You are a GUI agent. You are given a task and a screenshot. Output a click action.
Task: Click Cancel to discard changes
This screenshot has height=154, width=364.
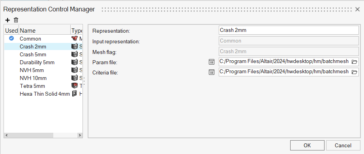pyautogui.click(x=343, y=145)
